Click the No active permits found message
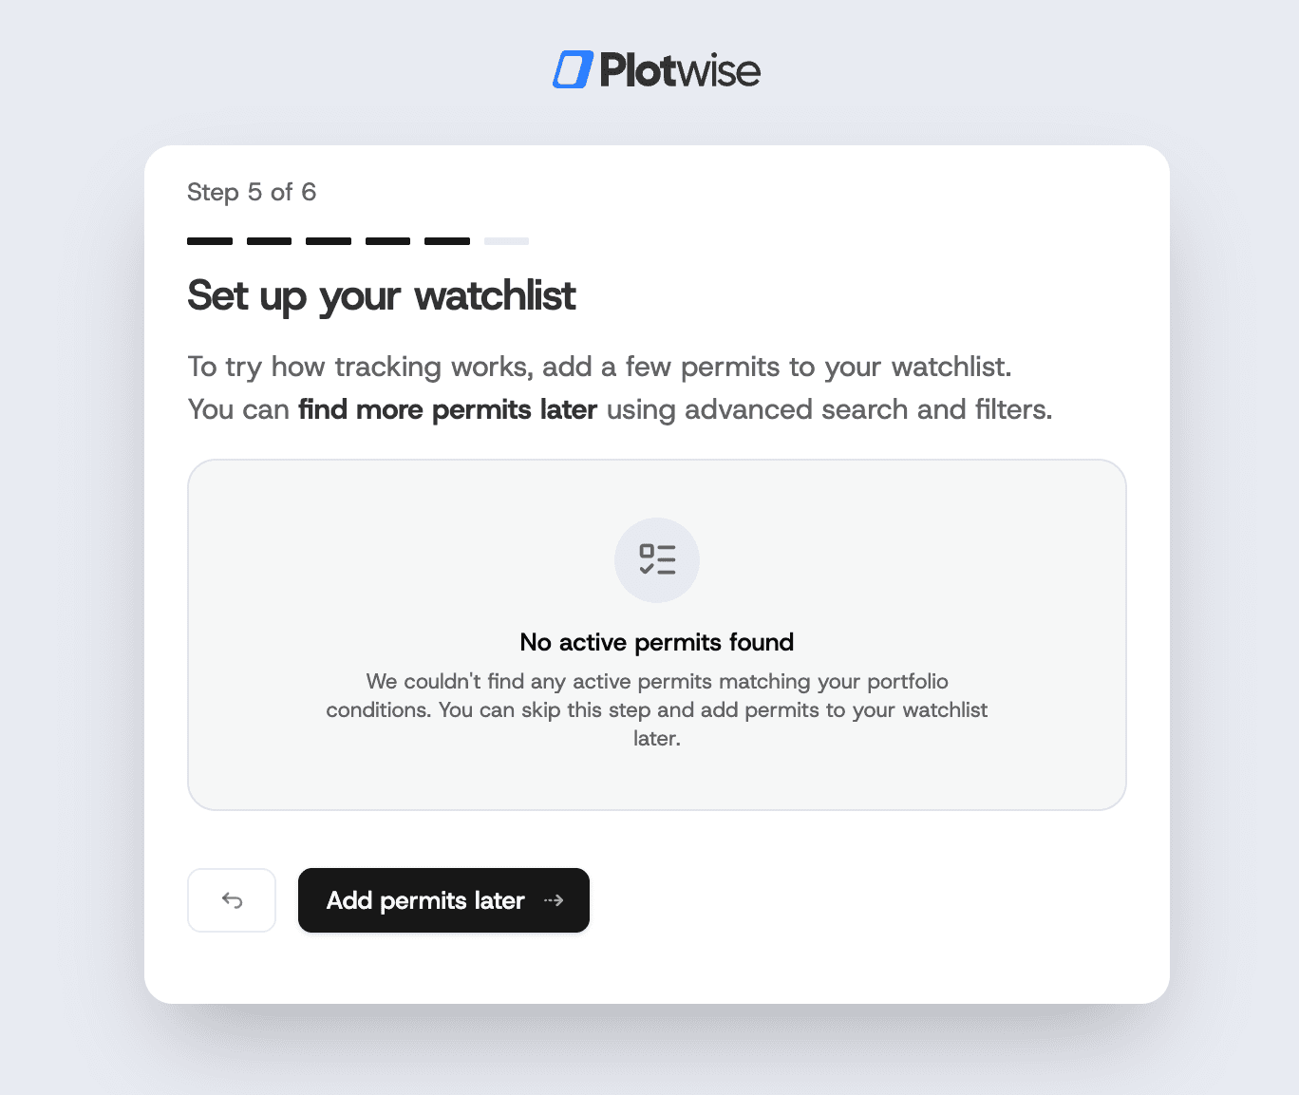 pos(656,642)
